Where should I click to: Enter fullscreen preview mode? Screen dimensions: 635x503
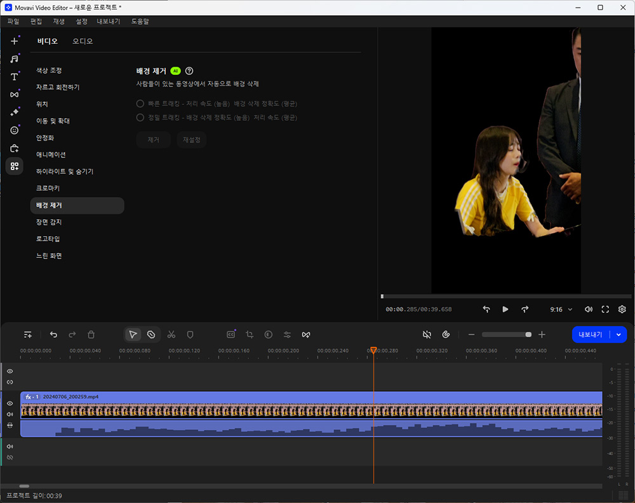(605, 309)
